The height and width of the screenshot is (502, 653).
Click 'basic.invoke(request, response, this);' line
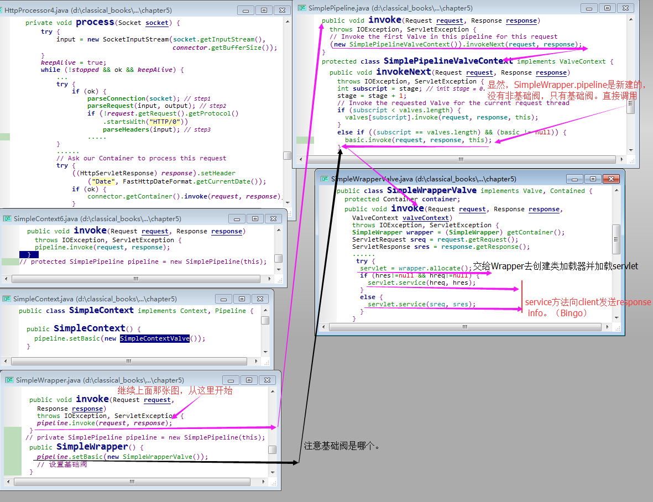[x=418, y=140]
